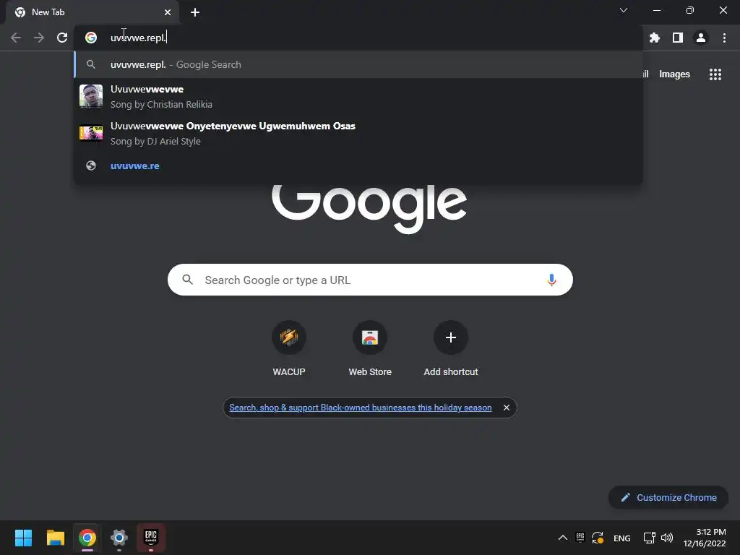The image size is (740, 555).
Task: Click the DJ Ariel Style video thumbnail
Action: [90, 133]
